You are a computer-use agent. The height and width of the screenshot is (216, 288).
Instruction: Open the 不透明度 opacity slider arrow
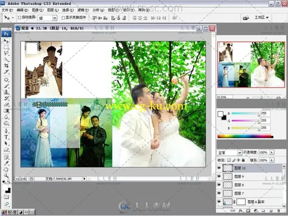tap(272, 152)
